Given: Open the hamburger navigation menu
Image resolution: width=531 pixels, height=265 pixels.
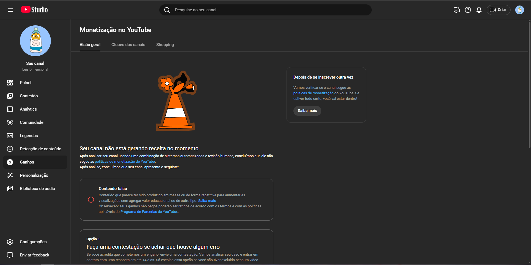Looking at the screenshot, I should click(11, 10).
